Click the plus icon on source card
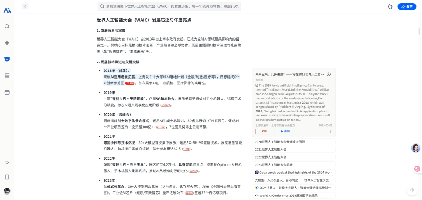 click(329, 74)
